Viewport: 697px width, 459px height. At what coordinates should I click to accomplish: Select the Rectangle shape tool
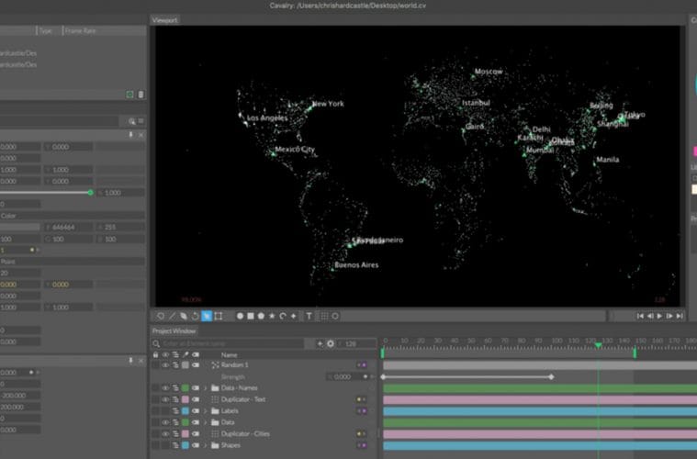[251, 316]
